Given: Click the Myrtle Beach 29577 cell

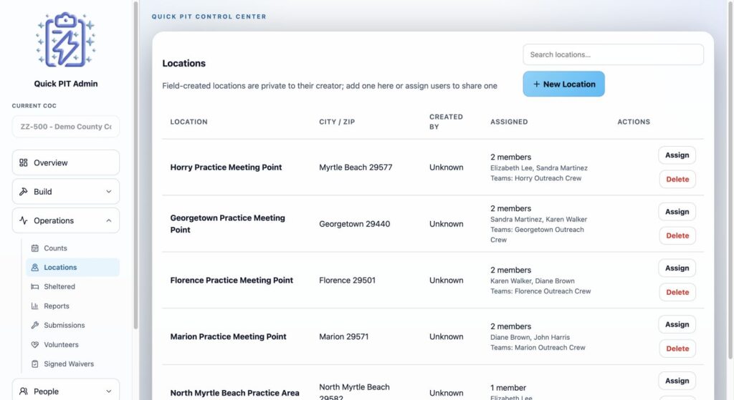Looking at the screenshot, I should (x=356, y=167).
